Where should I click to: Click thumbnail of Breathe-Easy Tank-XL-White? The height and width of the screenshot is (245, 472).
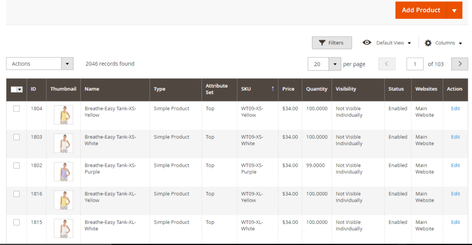tap(63, 228)
